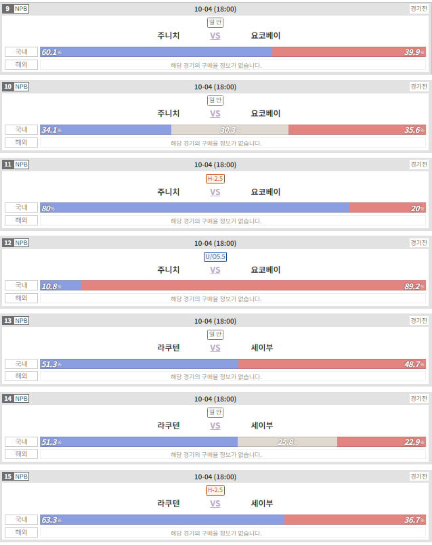Click the 경기전 status label of match 11
Screen dimensions: 432x545
coord(418,164)
